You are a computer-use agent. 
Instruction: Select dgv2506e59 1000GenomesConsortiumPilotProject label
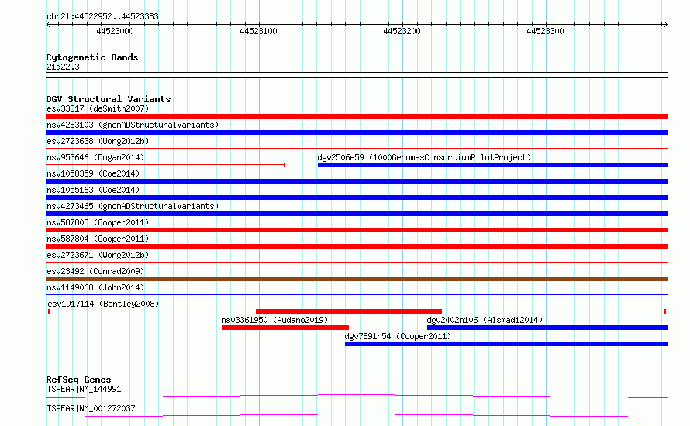coord(424,157)
